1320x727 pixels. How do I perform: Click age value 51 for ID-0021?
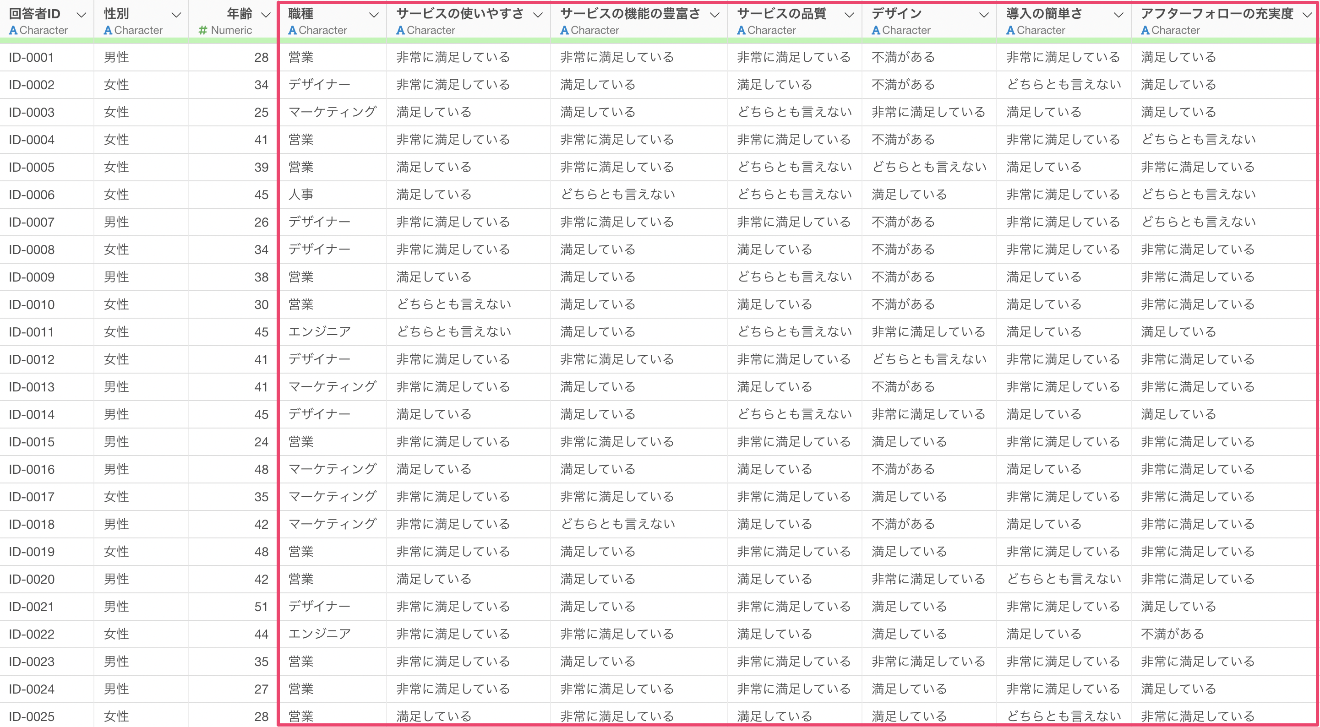262,607
